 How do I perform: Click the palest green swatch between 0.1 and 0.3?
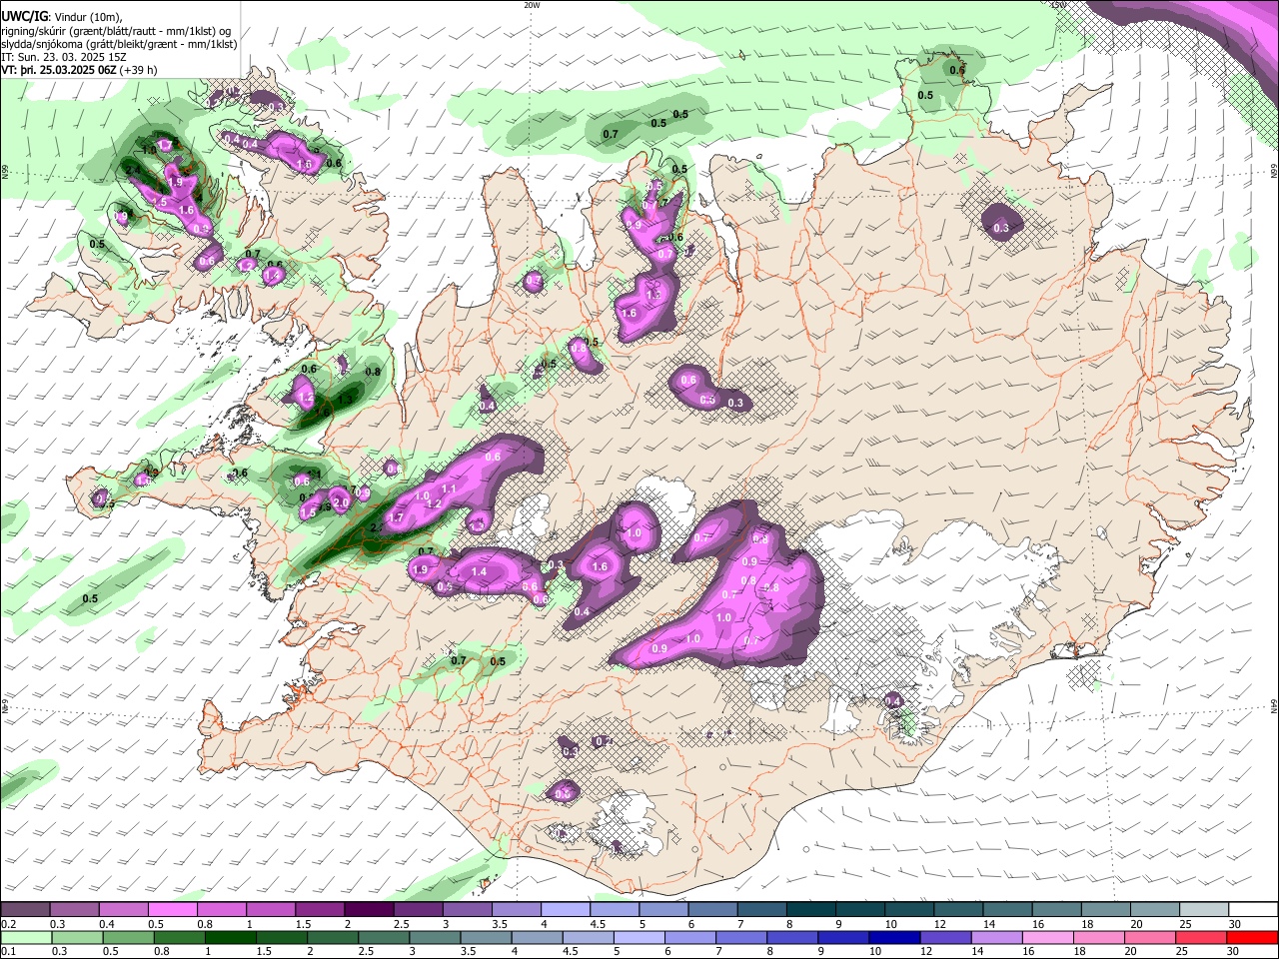25,938
